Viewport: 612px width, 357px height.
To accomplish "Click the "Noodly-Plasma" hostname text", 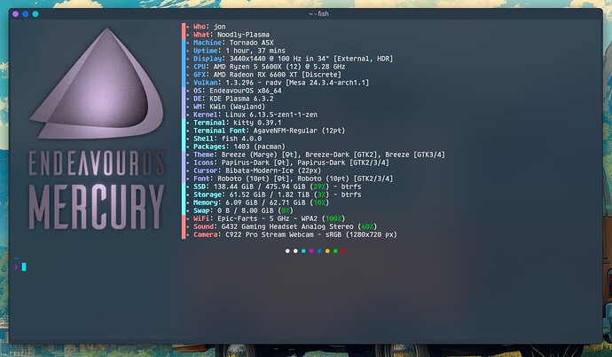I will pyautogui.click(x=243, y=35).
